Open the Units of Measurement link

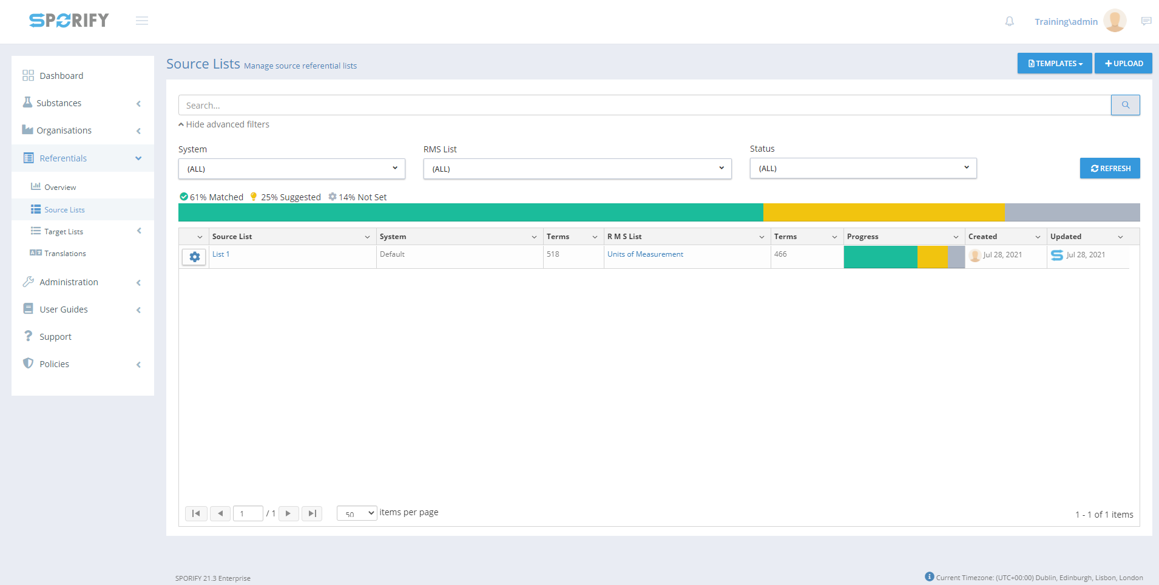[x=645, y=254]
